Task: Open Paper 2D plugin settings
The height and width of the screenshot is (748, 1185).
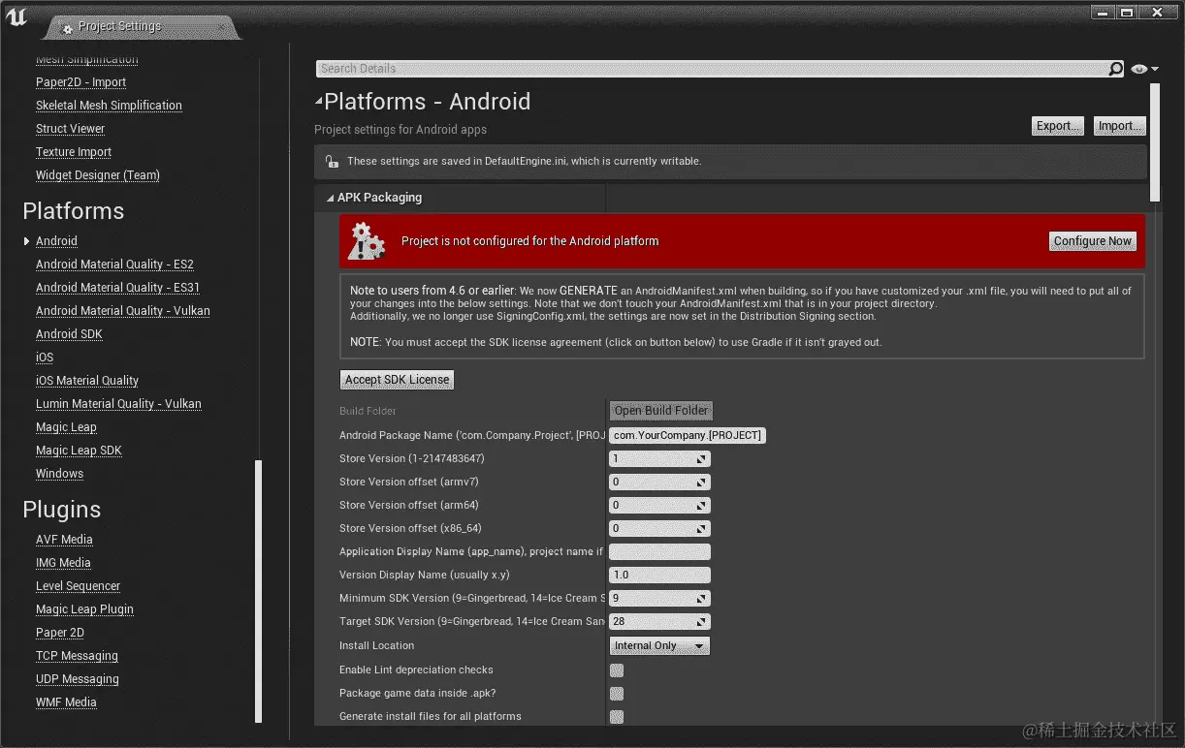Action: click(60, 633)
